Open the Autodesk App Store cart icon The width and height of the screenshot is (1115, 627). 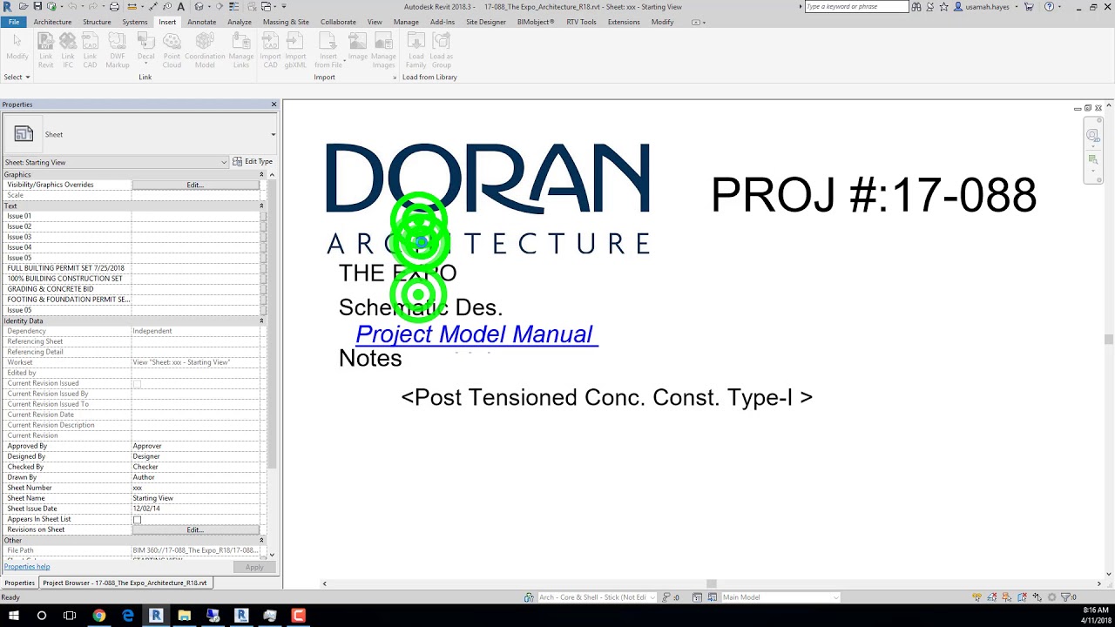click(x=1029, y=7)
